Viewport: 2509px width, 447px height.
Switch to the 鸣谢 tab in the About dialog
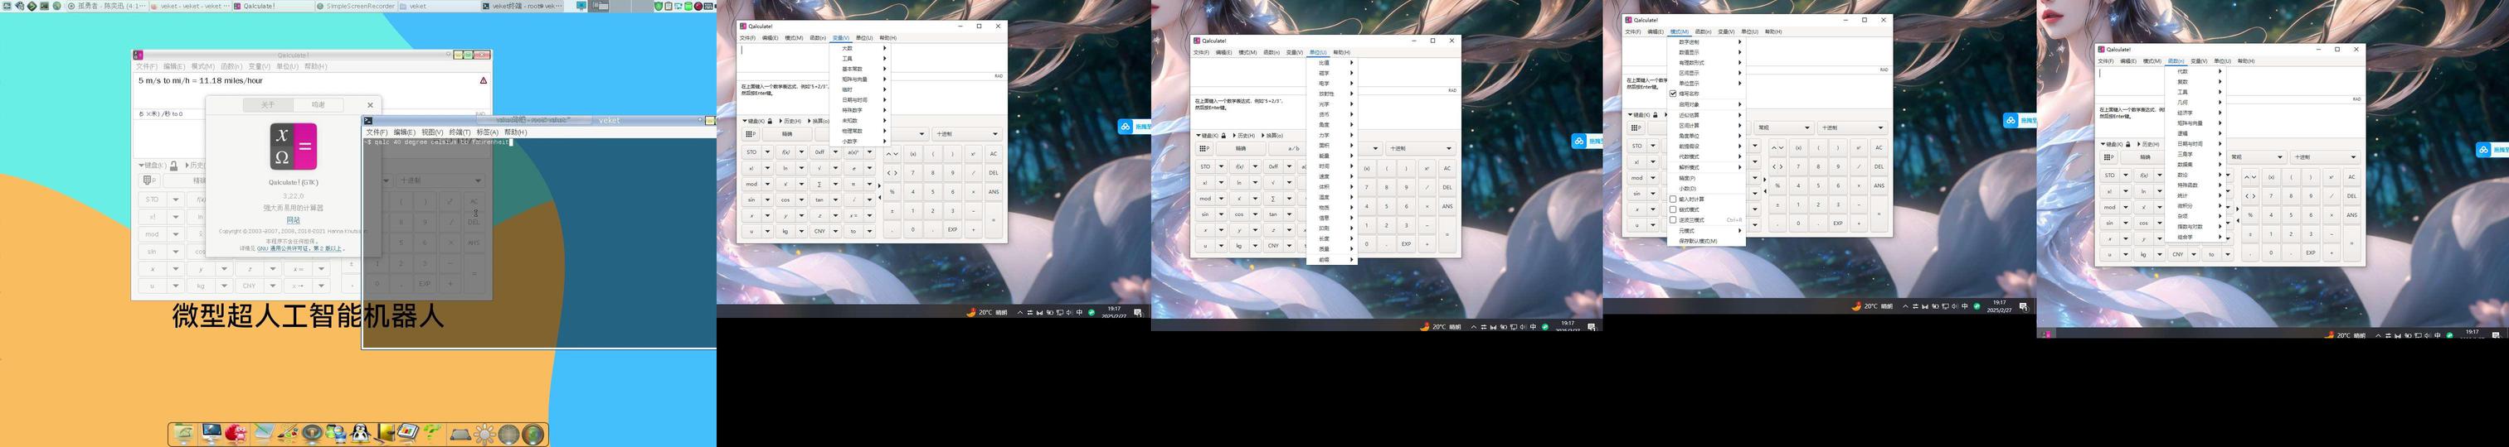point(318,105)
